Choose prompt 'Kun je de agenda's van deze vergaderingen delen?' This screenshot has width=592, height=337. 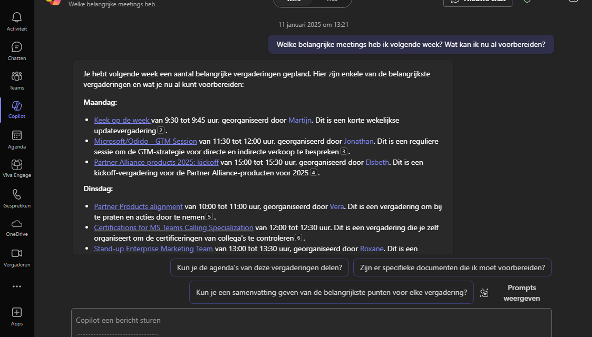point(259,267)
